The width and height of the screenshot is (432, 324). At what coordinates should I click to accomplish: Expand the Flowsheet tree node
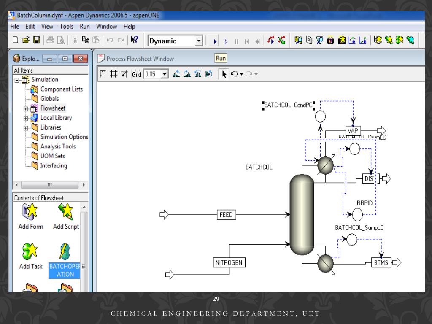tap(26, 109)
